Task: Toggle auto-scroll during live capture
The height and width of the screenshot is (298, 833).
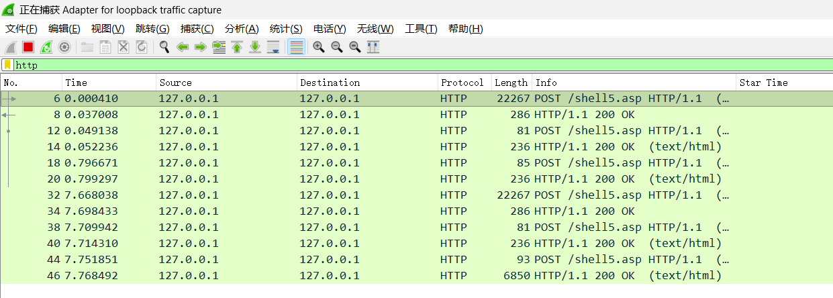Action: pyautogui.click(x=273, y=47)
